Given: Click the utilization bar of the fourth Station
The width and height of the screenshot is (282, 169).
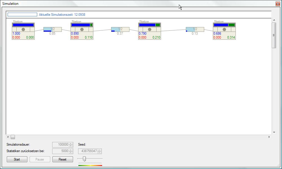Looking at the screenshot, I should 224,25.
